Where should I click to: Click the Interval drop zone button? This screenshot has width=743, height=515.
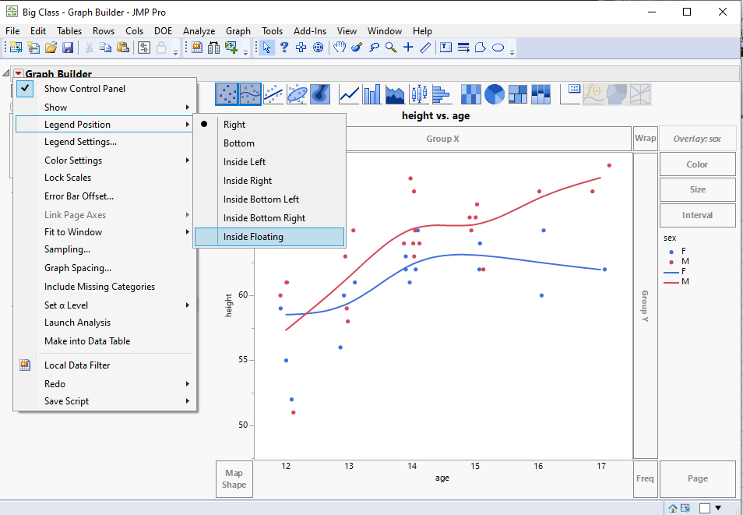698,215
